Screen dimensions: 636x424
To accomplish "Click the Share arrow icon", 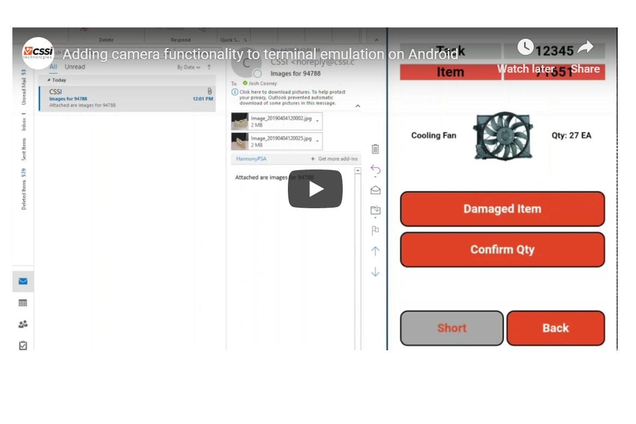I will coord(585,47).
